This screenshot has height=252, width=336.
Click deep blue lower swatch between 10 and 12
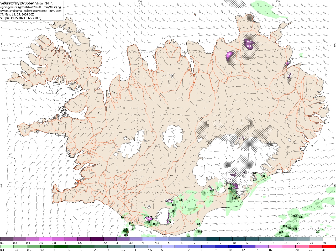(235, 246)
